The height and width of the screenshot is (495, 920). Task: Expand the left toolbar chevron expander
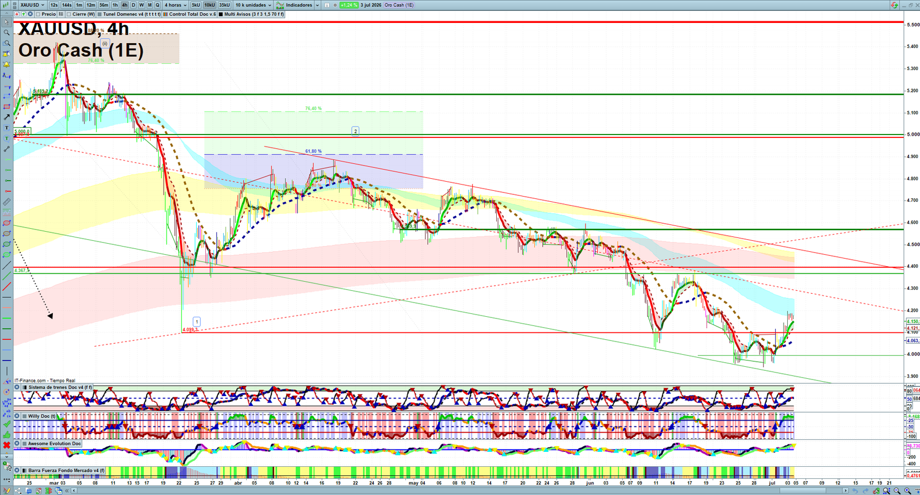(x=6, y=456)
